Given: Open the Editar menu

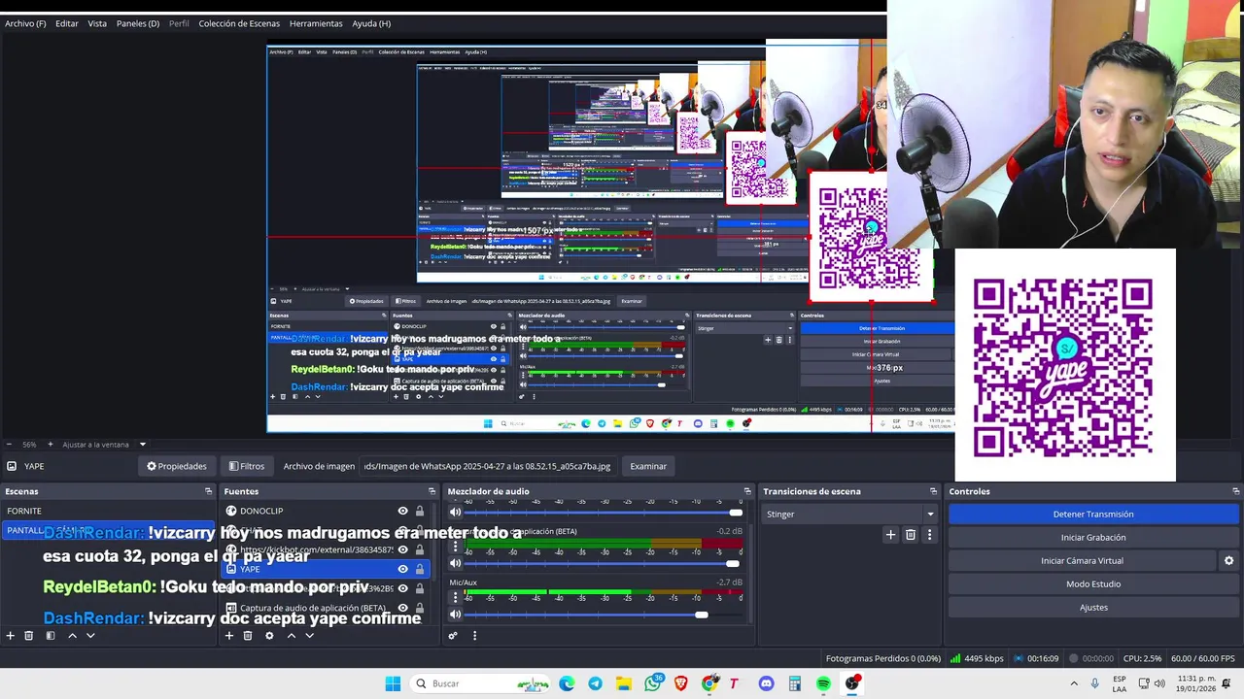Looking at the screenshot, I should point(67,23).
